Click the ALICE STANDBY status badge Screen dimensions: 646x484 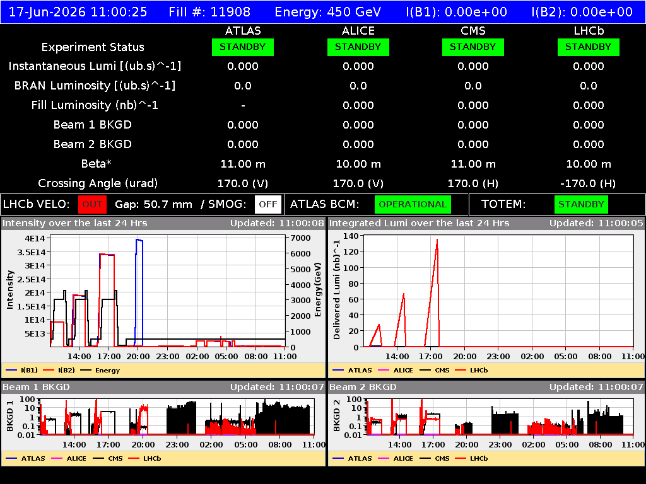point(358,47)
